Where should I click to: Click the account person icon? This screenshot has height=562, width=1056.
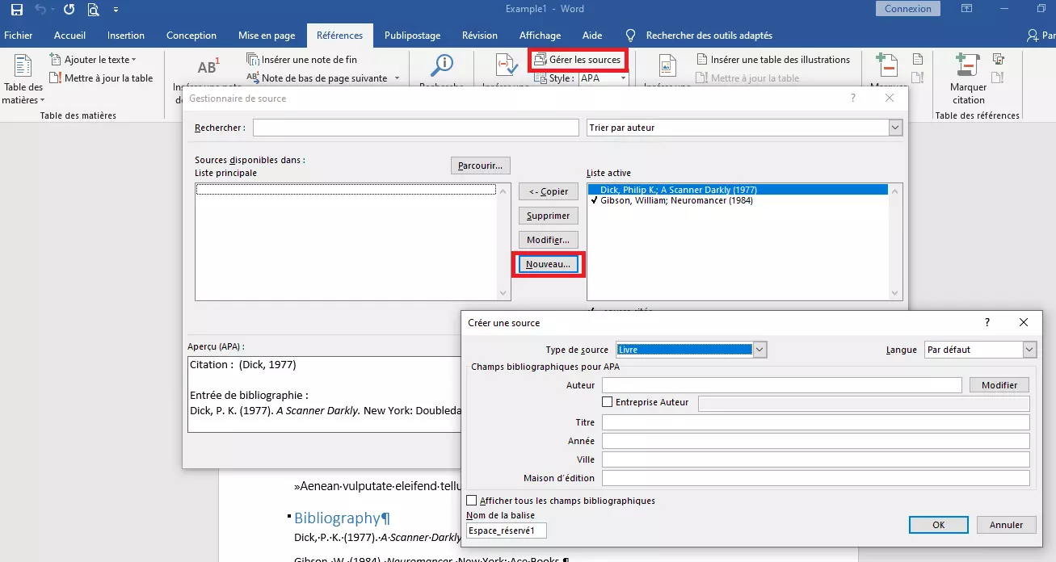[1033, 36]
